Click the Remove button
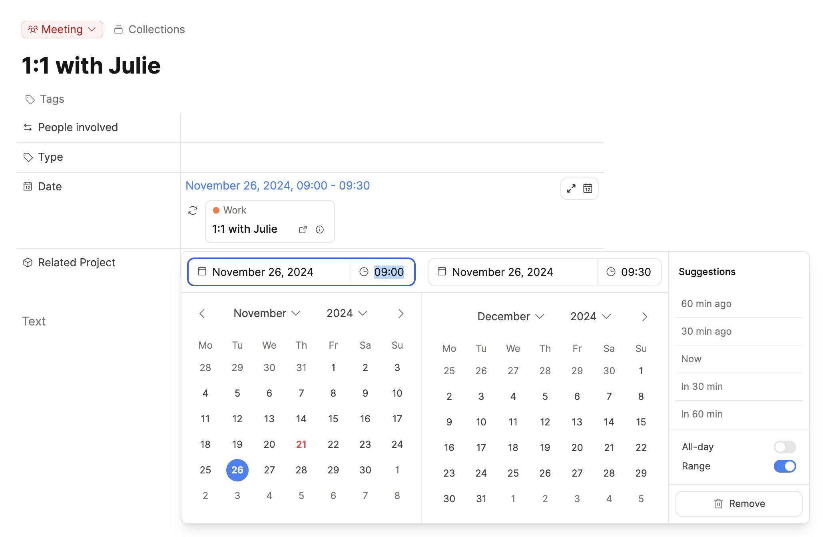 click(x=738, y=503)
